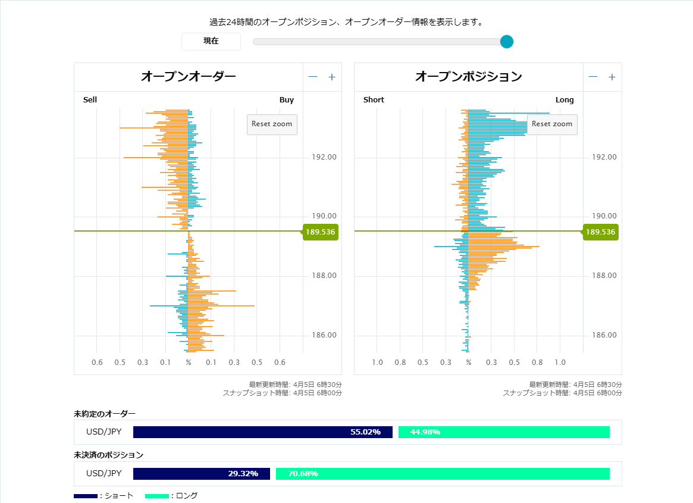
Task: Click the 192.00 axis label on order chart
Action: [324, 157]
